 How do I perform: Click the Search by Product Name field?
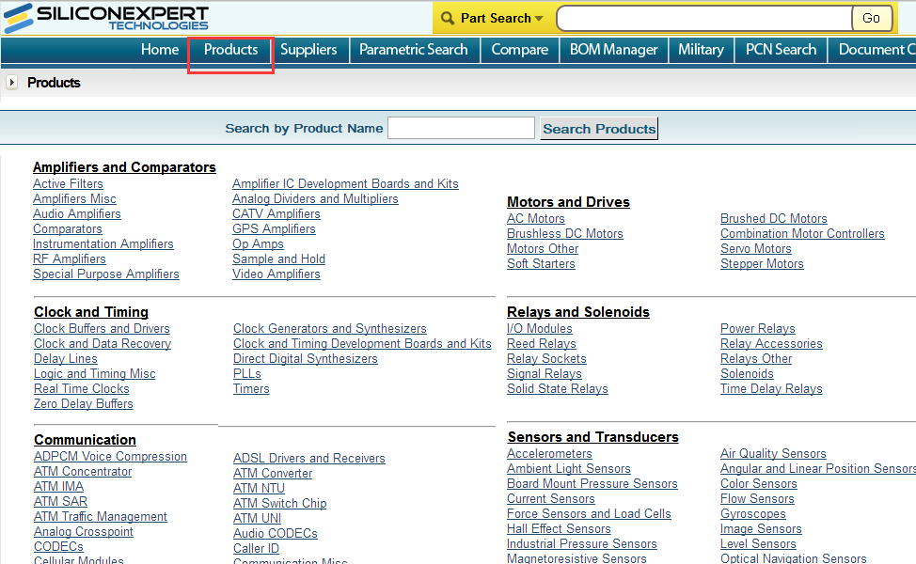[461, 128]
